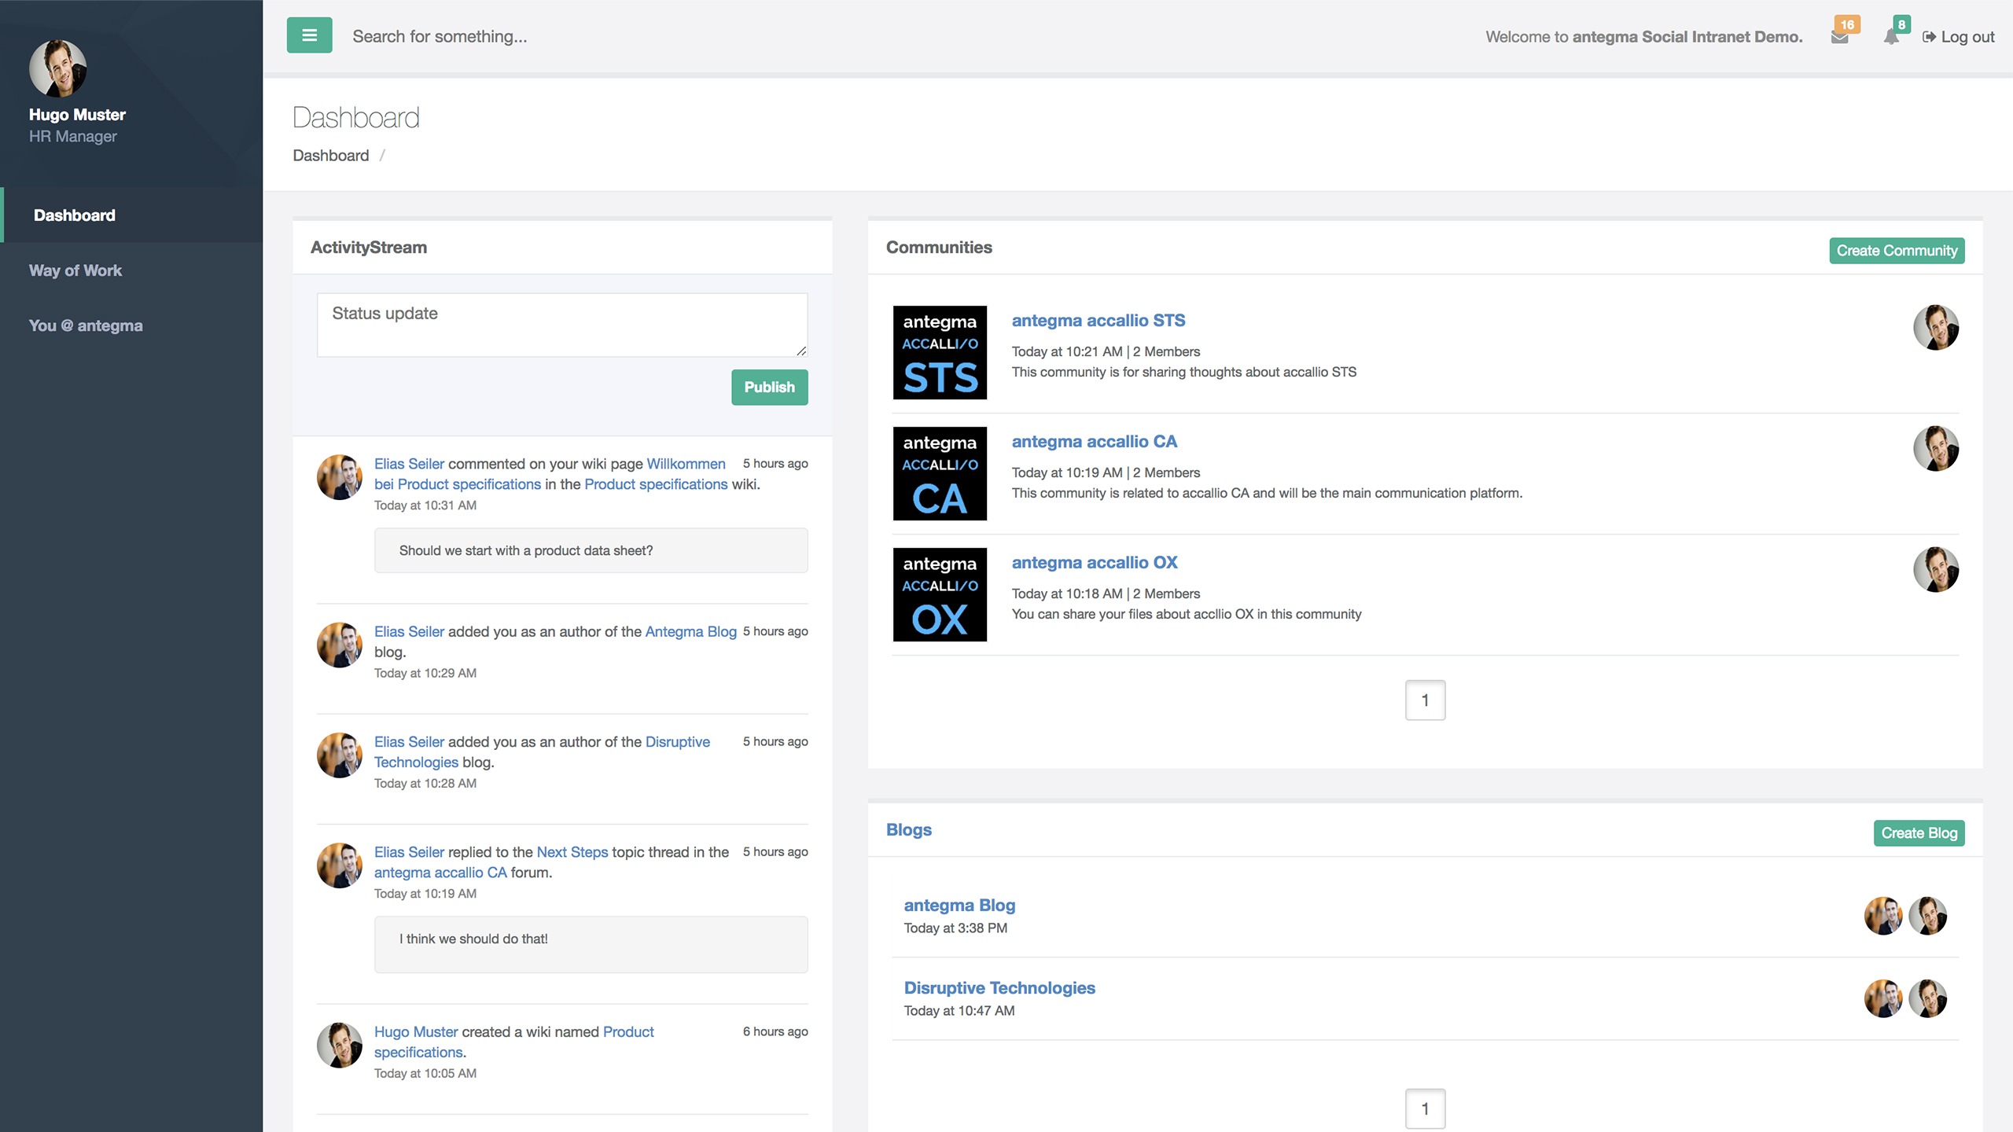The image size is (2013, 1132).
Task: Click the reply 'I think we should do that!'
Action: tap(473, 939)
